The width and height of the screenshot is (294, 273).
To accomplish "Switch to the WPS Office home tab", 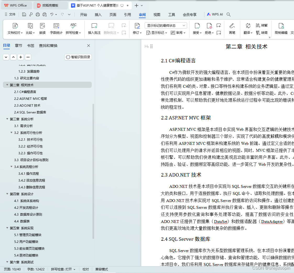I will click(x=16, y=6).
